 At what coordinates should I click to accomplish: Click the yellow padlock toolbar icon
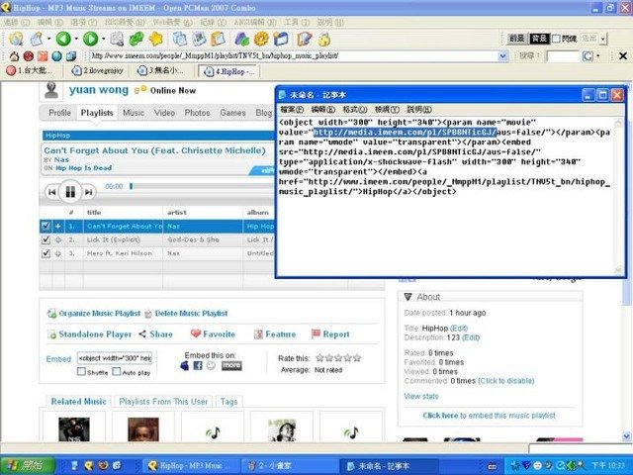tap(324, 40)
